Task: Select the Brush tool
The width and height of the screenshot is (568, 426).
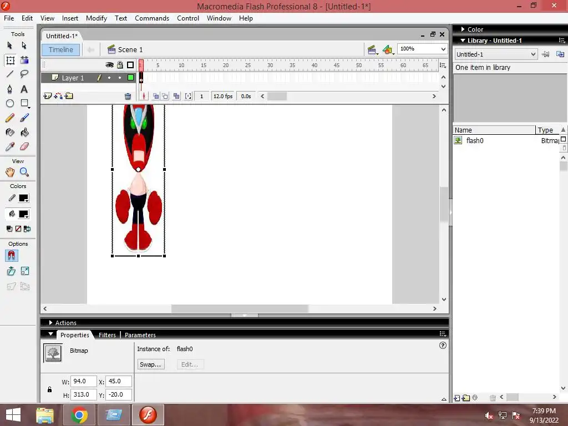Action: [24, 118]
